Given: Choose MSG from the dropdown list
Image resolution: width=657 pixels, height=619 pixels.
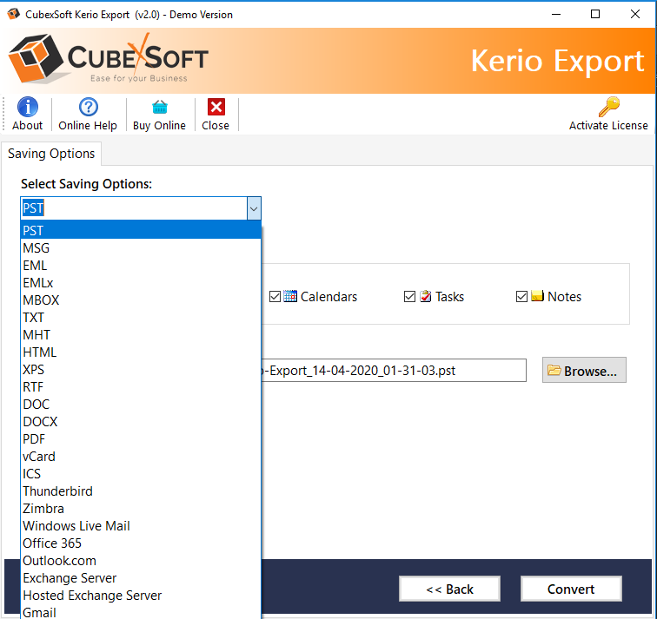Looking at the screenshot, I should coord(141,247).
